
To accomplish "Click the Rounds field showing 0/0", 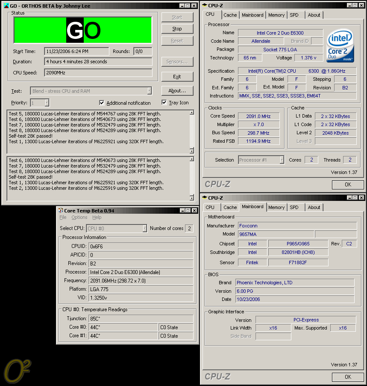I will tap(143, 51).
